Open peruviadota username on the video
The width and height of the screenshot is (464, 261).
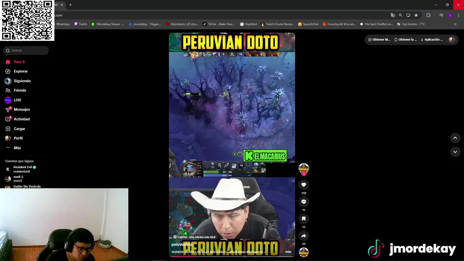pos(182,245)
